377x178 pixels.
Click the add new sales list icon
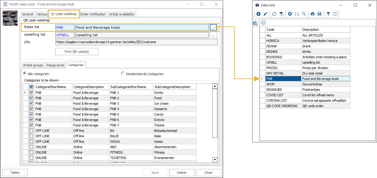coord(258,14)
